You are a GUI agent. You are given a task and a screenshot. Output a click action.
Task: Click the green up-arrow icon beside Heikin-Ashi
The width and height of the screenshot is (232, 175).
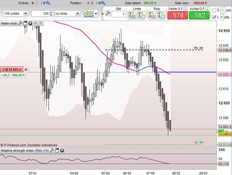(40, 23)
